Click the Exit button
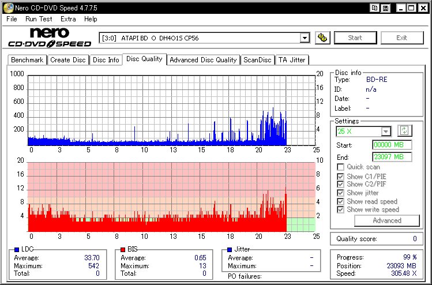Viewport: 432px width, 285px height. pos(401,37)
